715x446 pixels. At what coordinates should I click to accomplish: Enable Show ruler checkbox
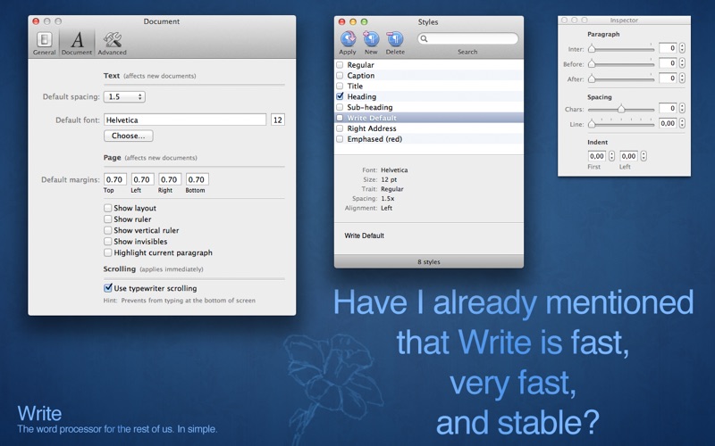tap(107, 219)
